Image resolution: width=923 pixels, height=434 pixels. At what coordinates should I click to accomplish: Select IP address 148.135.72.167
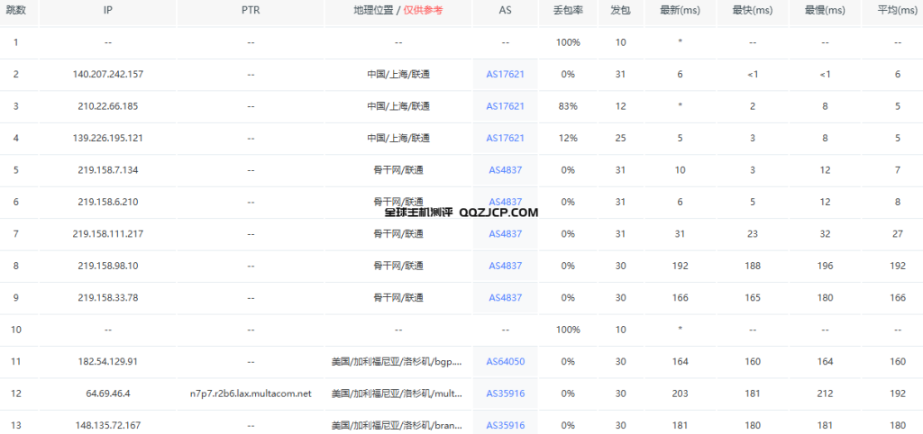[x=108, y=425]
